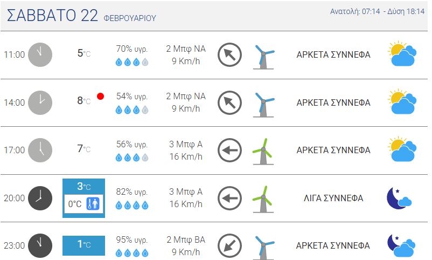
Task: Click the 0°C feels-like temperature box
Action: coord(83,204)
